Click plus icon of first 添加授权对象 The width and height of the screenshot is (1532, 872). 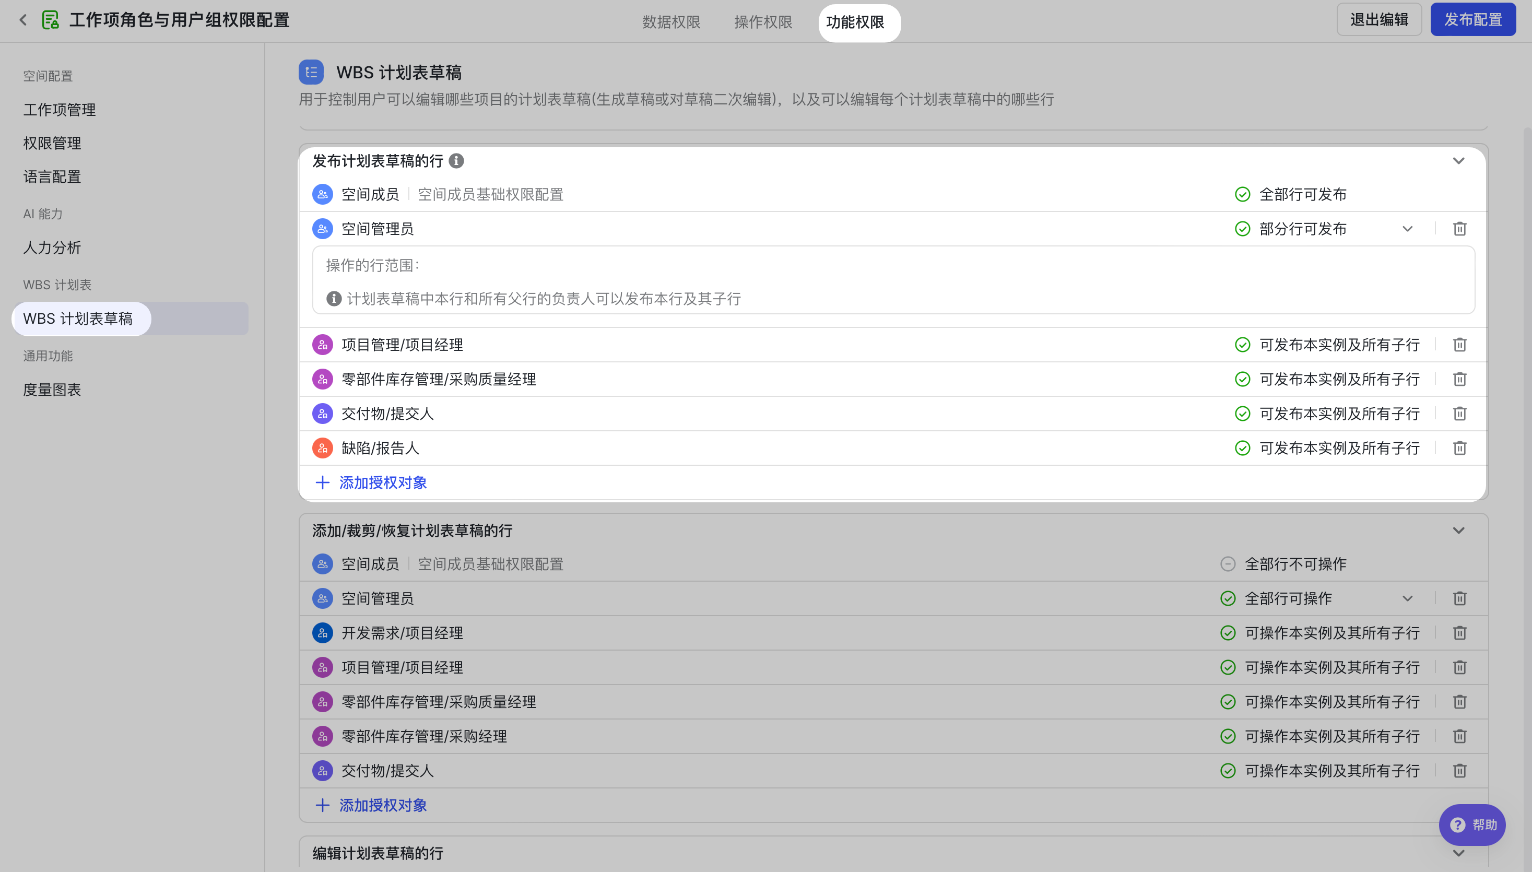tap(323, 482)
